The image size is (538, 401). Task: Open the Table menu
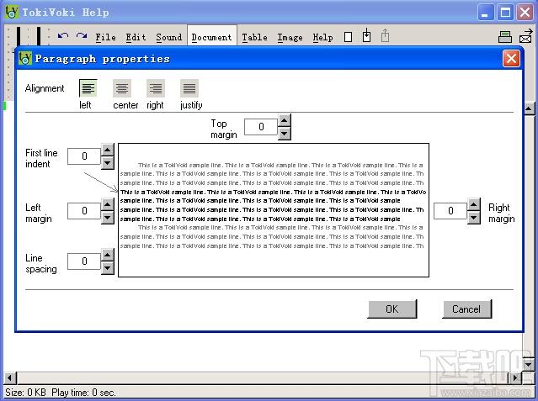pos(254,37)
